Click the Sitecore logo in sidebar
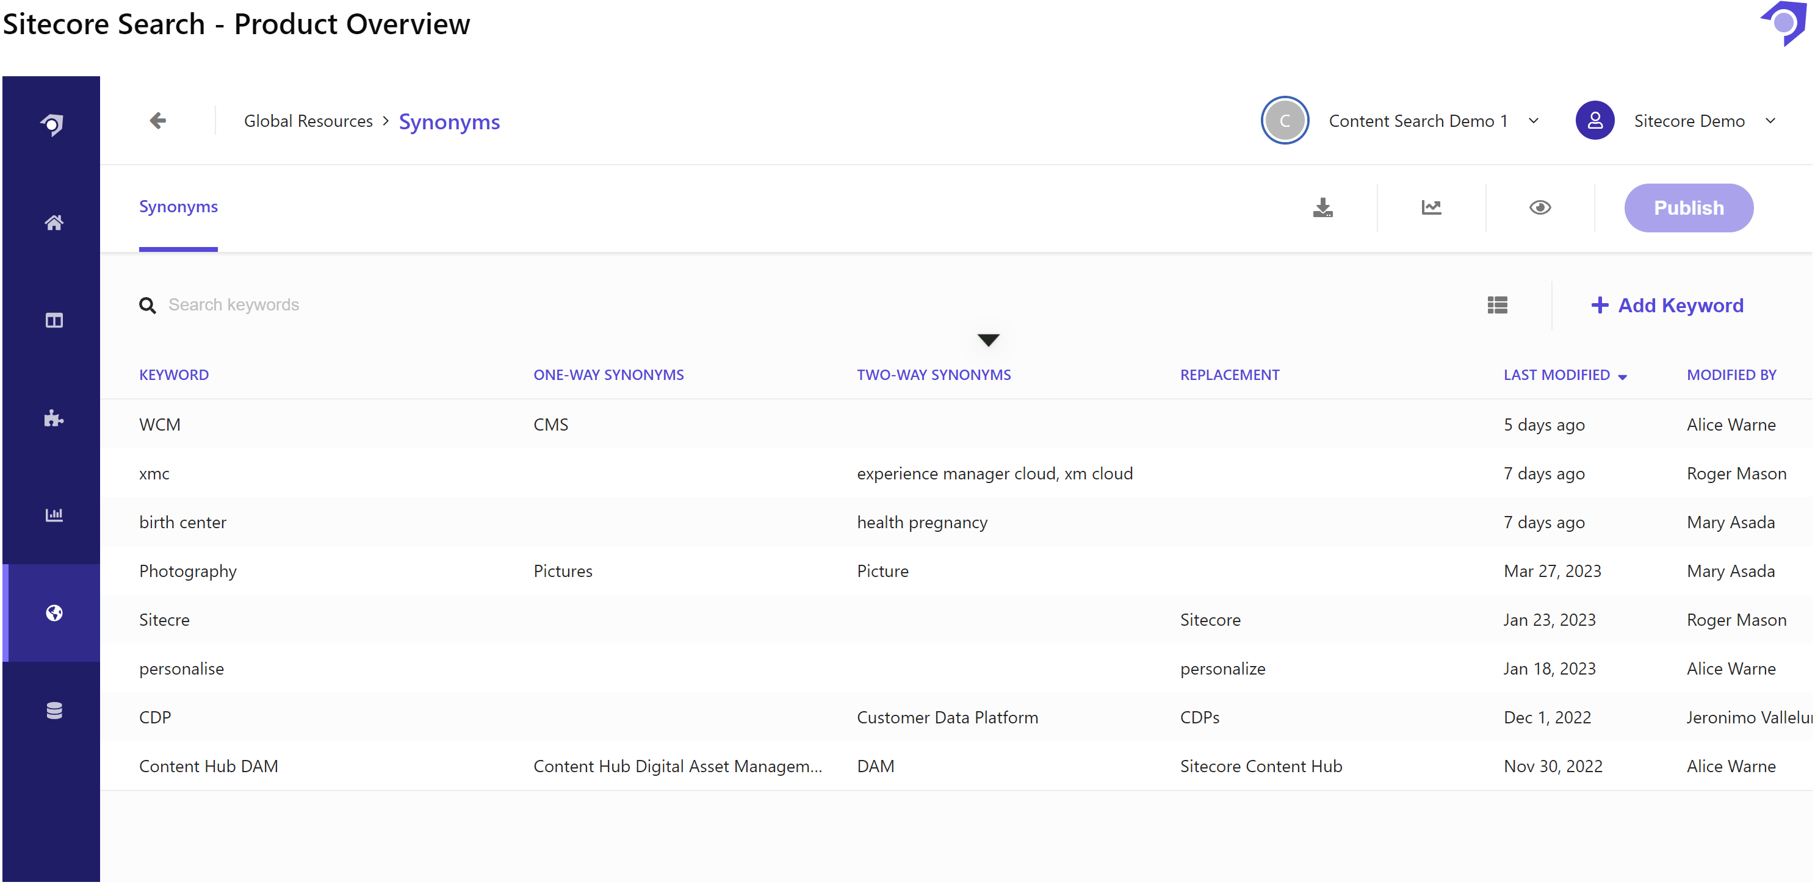 tap(53, 124)
